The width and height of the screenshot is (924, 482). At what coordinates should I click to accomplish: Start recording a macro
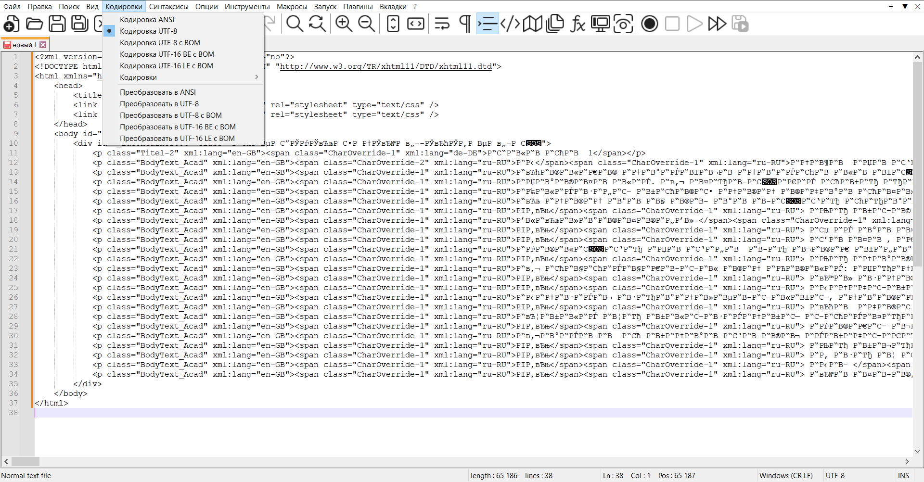[x=650, y=24]
